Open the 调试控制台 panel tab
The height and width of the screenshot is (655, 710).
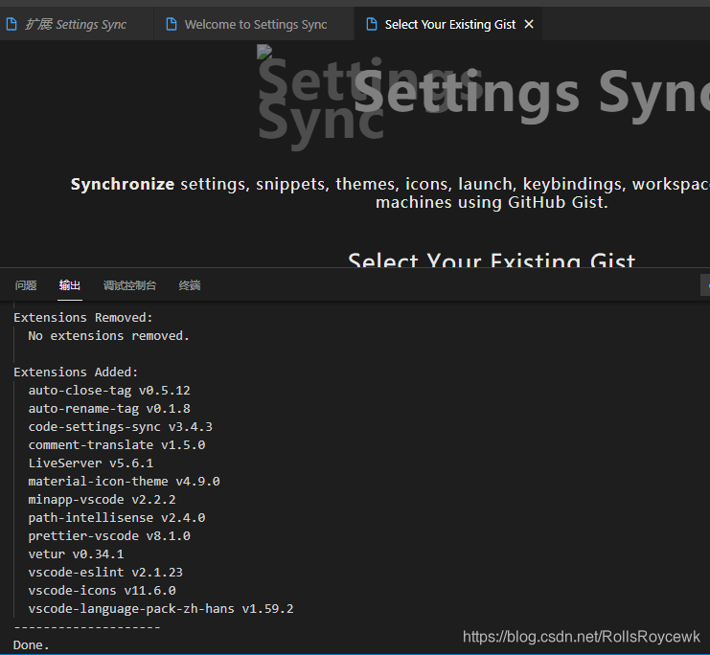click(129, 285)
